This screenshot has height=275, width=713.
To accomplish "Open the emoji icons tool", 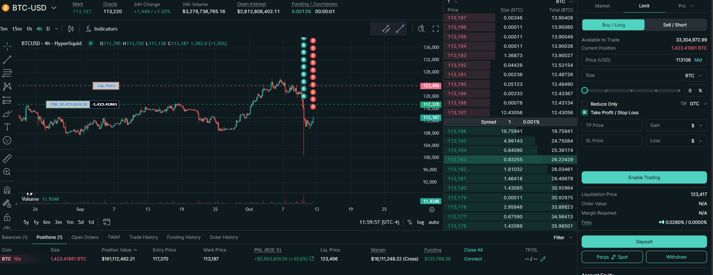I will pyautogui.click(x=7, y=141).
